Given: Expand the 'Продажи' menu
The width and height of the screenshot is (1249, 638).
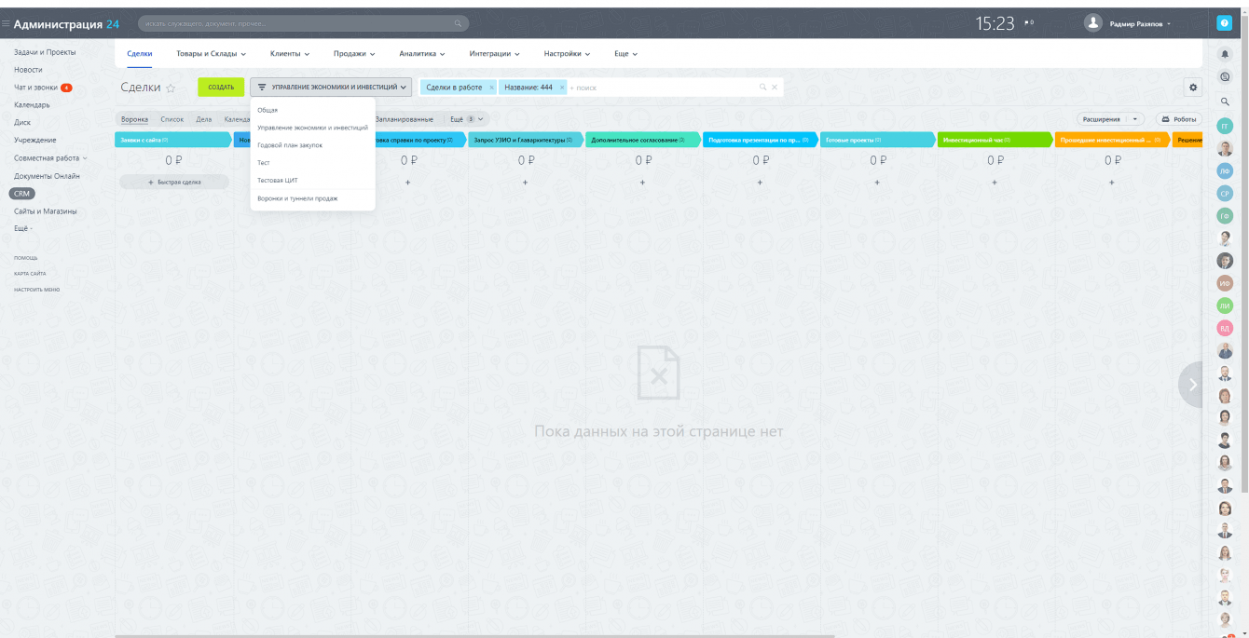Looking at the screenshot, I should 354,54.
